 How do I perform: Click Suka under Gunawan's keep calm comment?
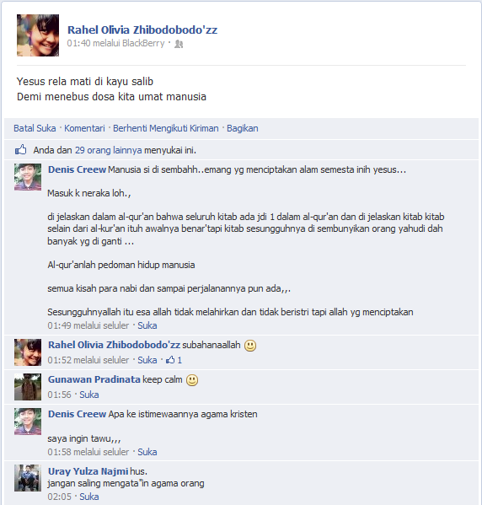tap(89, 395)
